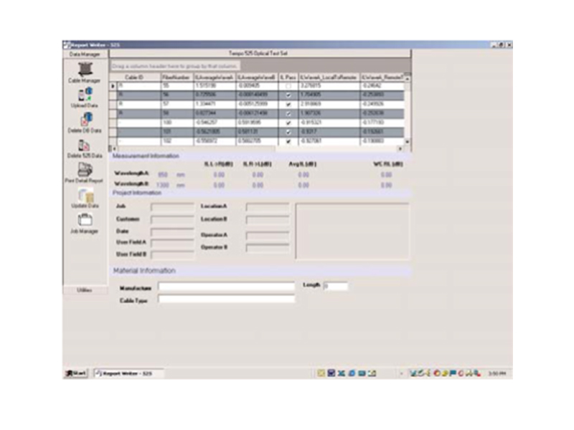Switch to the Data Manager sidebar tab

coord(85,54)
